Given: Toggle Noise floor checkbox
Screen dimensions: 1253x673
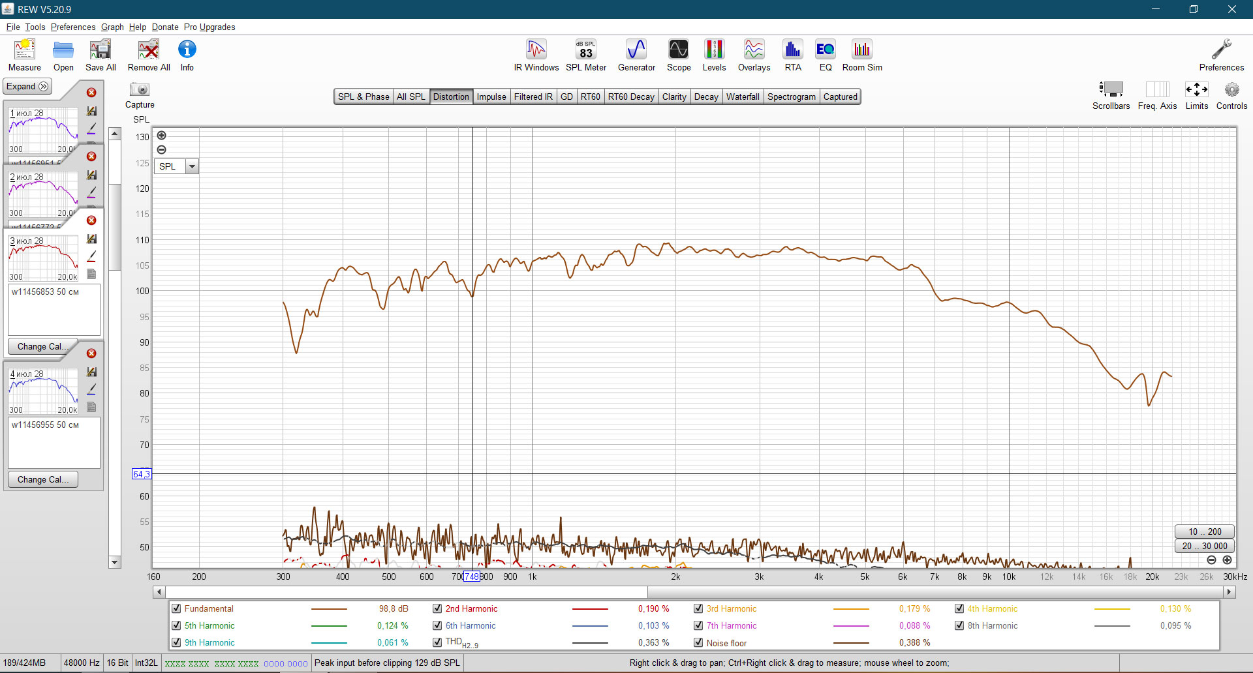Looking at the screenshot, I should coord(698,642).
